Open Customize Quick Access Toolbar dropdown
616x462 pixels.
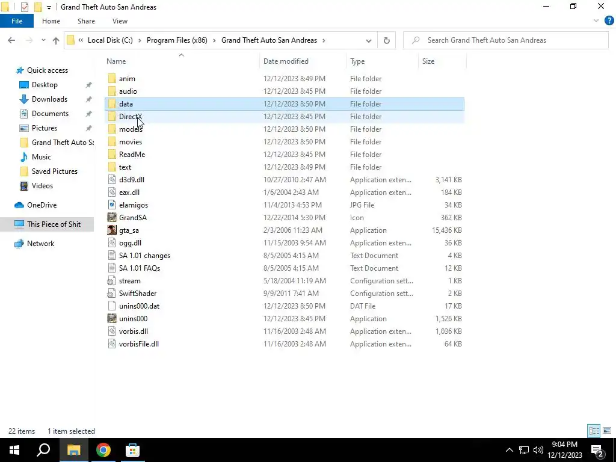pyautogui.click(x=49, y=7)
